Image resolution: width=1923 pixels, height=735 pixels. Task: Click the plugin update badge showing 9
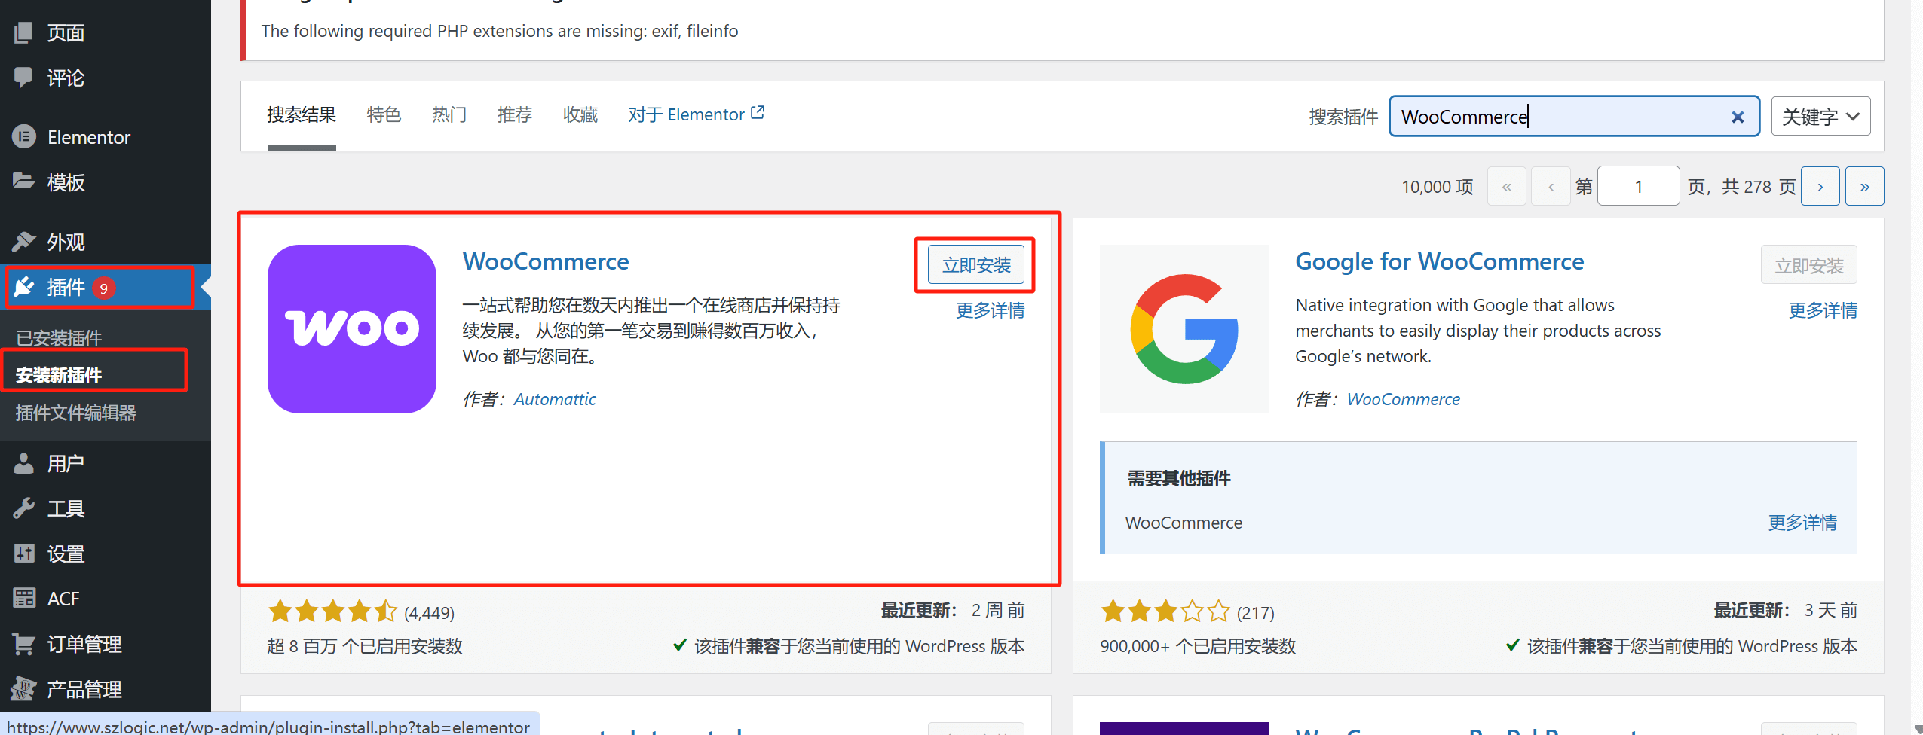(103, 288)
